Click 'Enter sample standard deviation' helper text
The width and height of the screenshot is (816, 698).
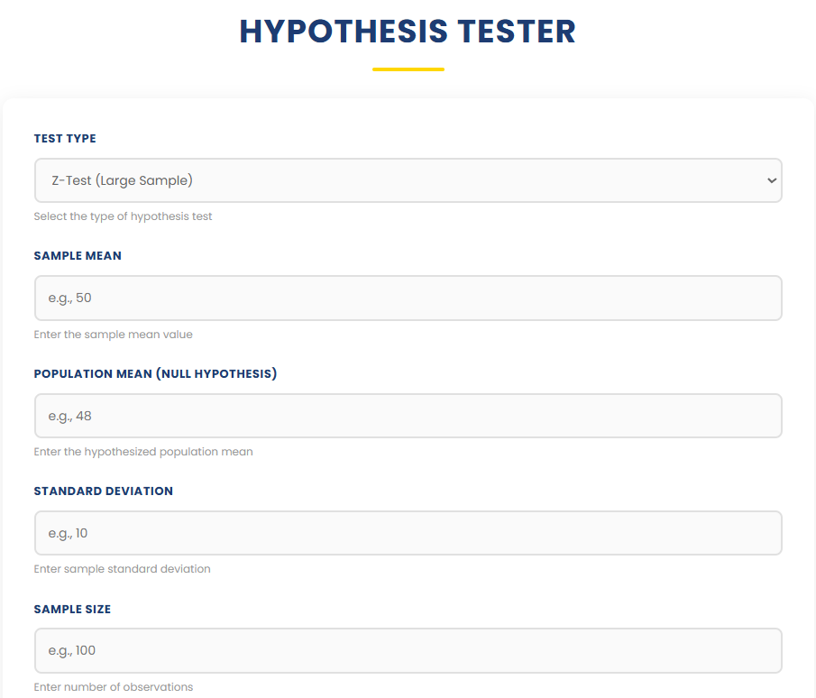122,569
